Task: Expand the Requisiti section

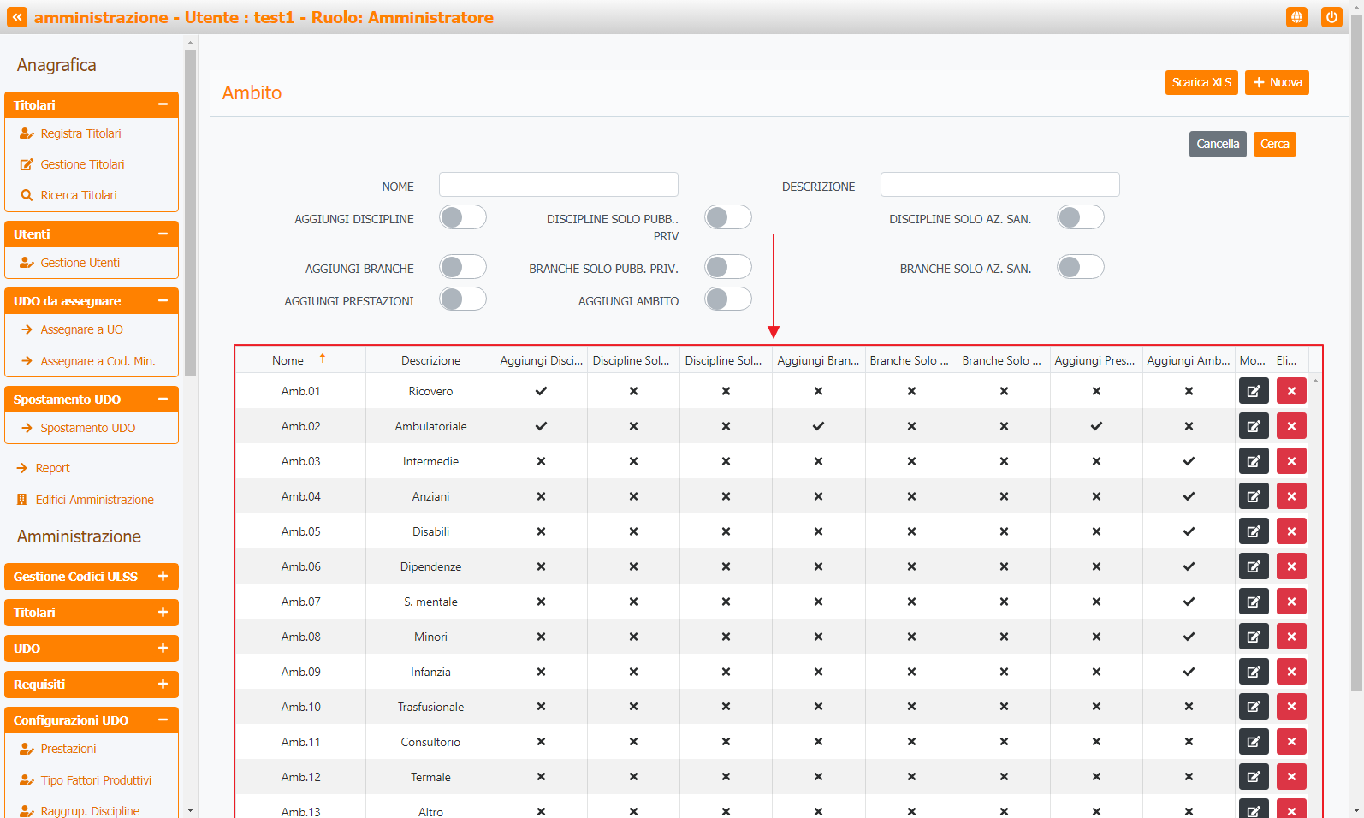Action: (163, 685)
